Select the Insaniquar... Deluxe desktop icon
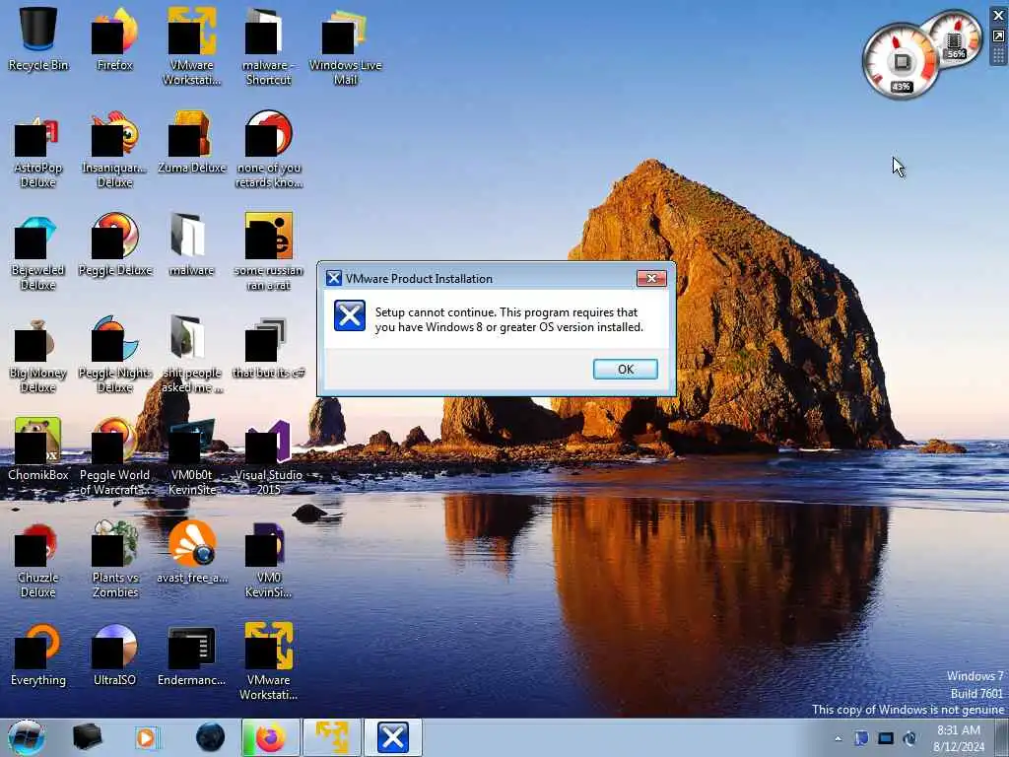Image resolution: width=1009 pixels, height=757 pixels. (x=114, y=150)
